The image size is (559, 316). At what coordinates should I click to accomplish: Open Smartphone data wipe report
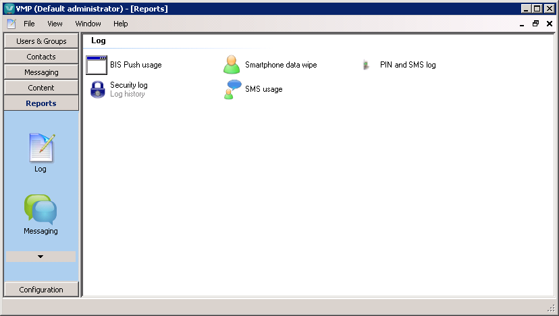pyautogui.click(x=281, y=65)
